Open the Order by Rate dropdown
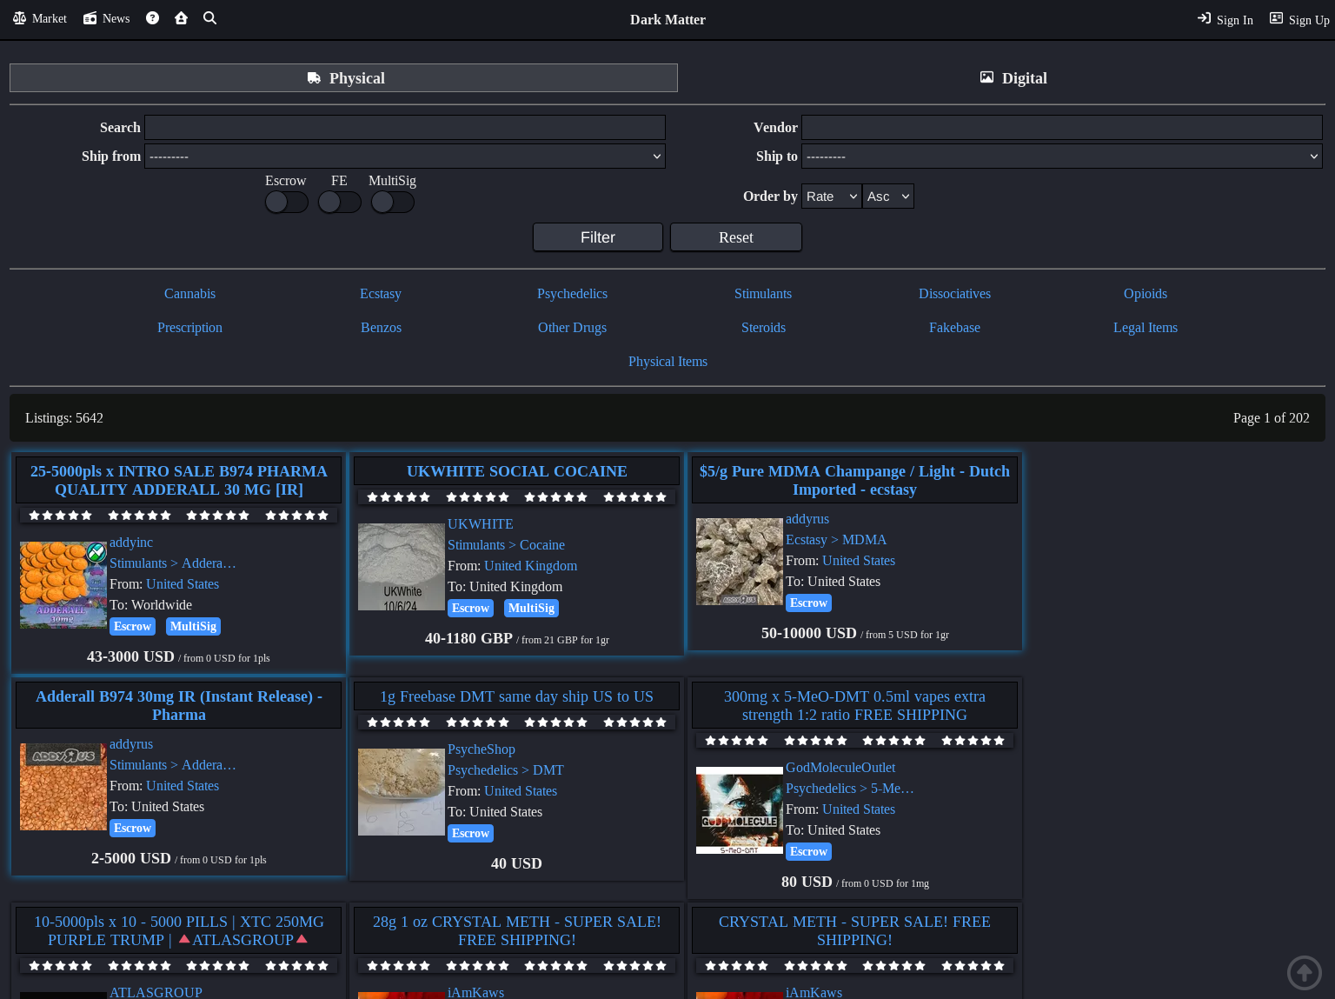This screenshot has height=999, width=1335. 831,196
